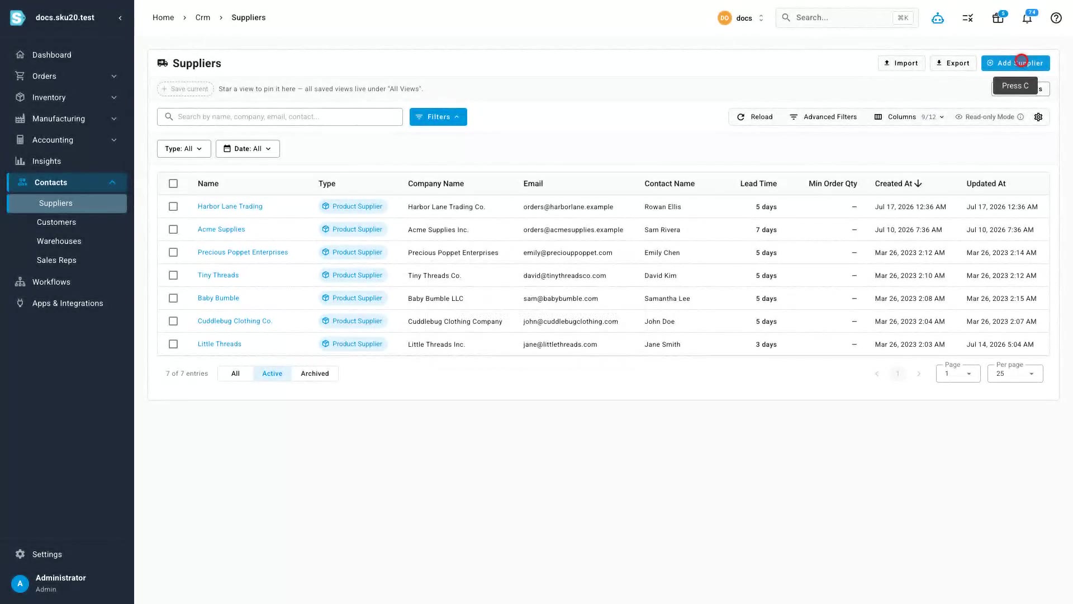The image size is (1073, 604).
Task: Open the notifications bell icon
Action: pyautogui.click(x=1027, y=18)
